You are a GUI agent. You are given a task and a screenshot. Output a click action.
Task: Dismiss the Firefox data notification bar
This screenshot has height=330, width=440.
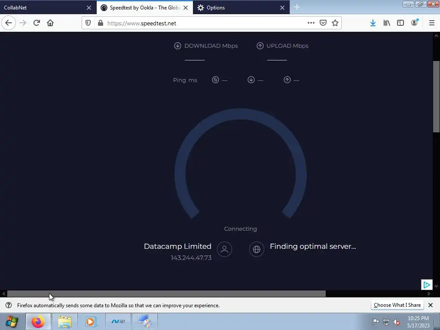(x=431, y=305)
